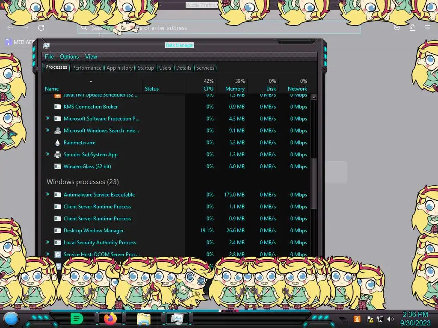Switch to the Performance tab
The height and width of the screenshot is (328, 438).
(86, 68)
